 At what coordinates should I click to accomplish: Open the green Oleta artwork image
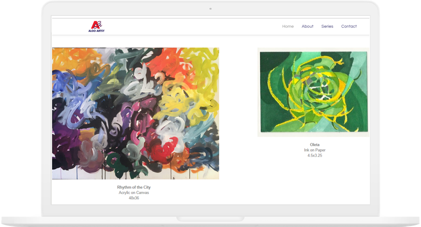point(313,92)
